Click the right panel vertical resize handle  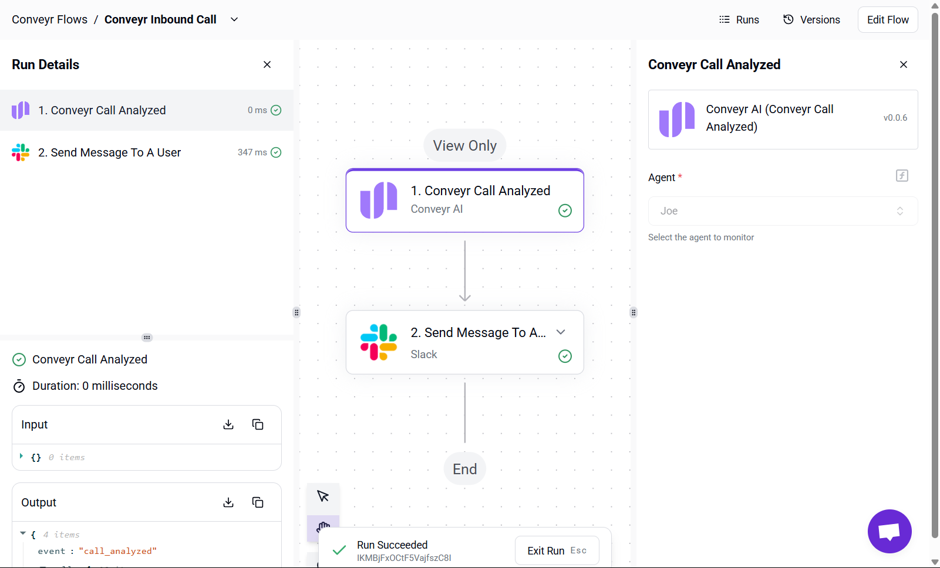pyautogui.click(x=634, y=312)
